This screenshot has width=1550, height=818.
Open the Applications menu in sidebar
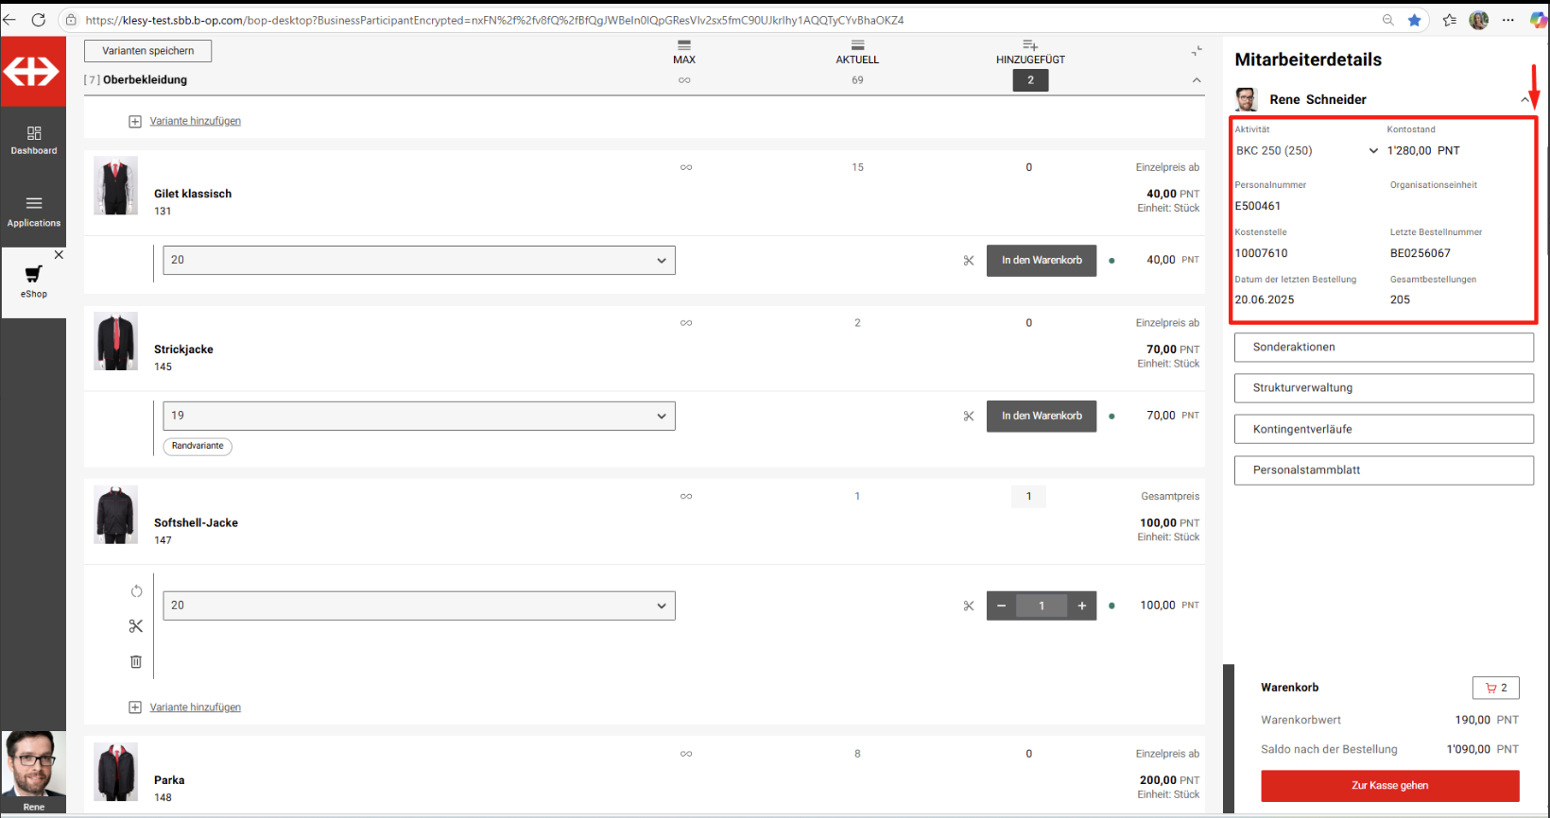[34, 211]
